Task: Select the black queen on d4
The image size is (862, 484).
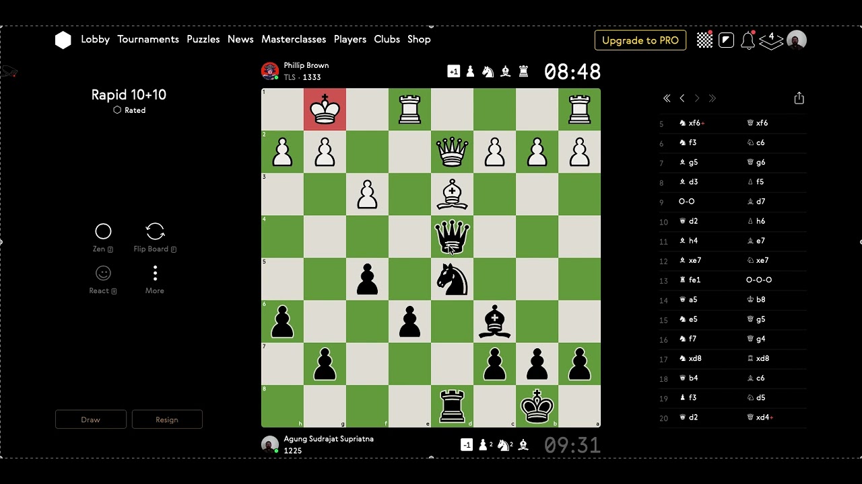Action: pos(452,237)
